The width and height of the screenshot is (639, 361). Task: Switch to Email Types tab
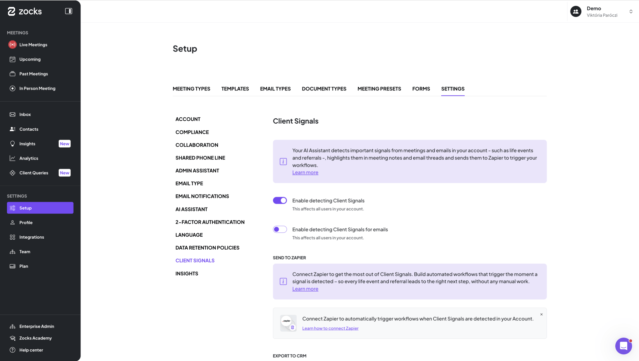tap(275, 89)
